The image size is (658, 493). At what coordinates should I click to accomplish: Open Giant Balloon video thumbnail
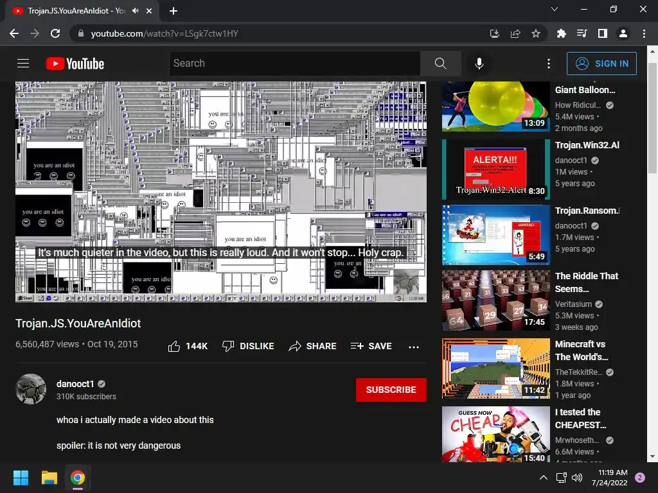coord(496,106)
